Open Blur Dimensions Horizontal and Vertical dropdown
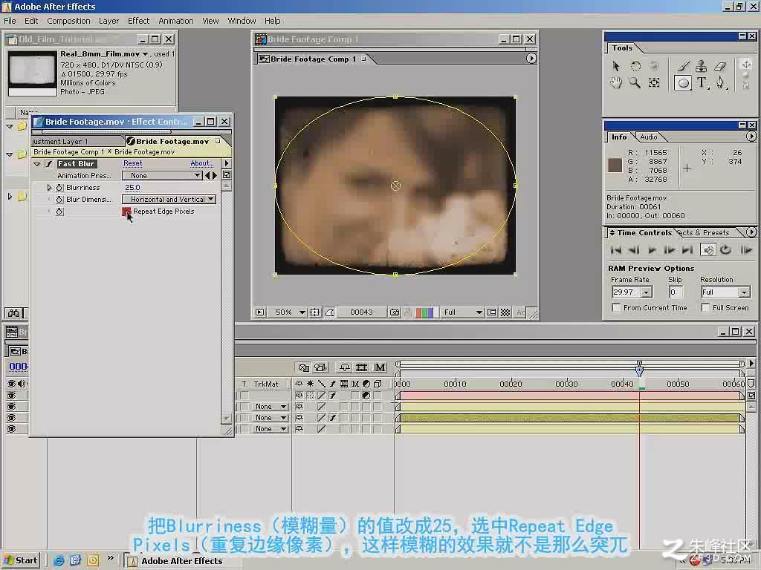 coord(169,199)
